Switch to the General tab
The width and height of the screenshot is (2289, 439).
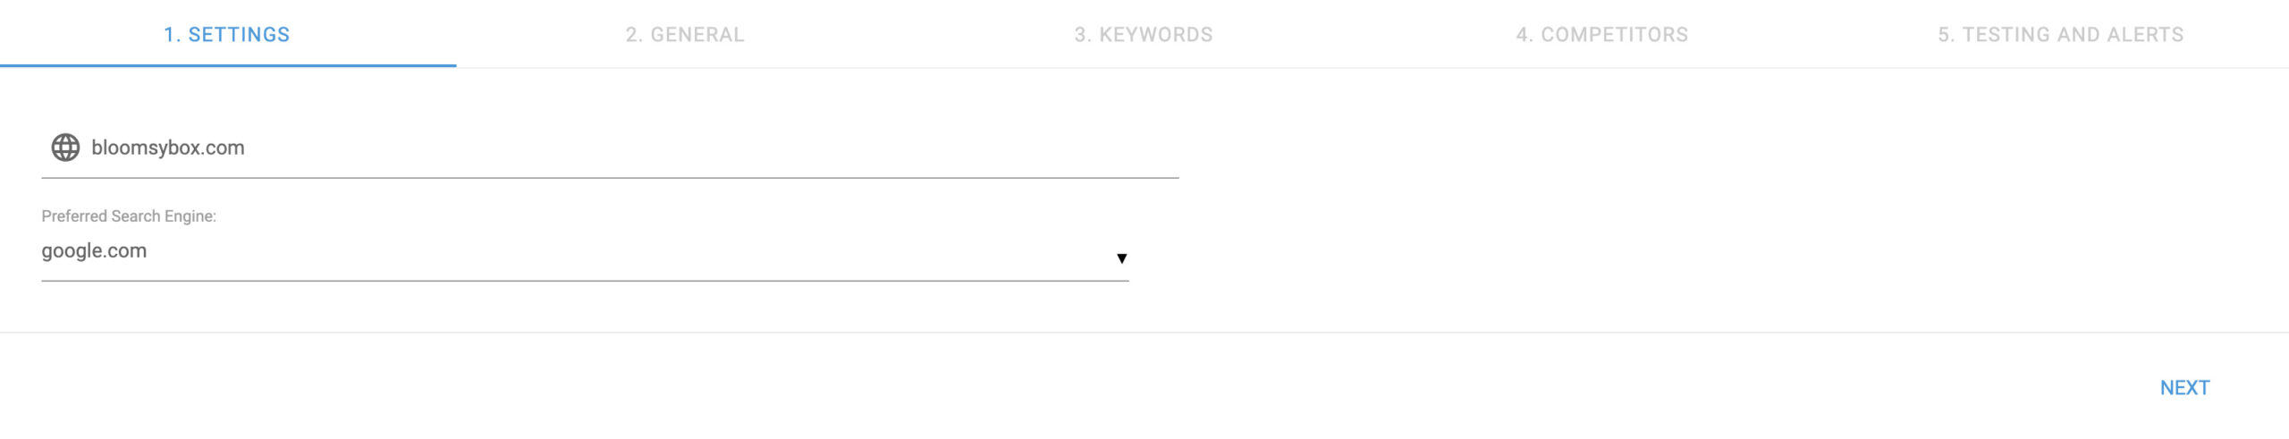point(685,35)
